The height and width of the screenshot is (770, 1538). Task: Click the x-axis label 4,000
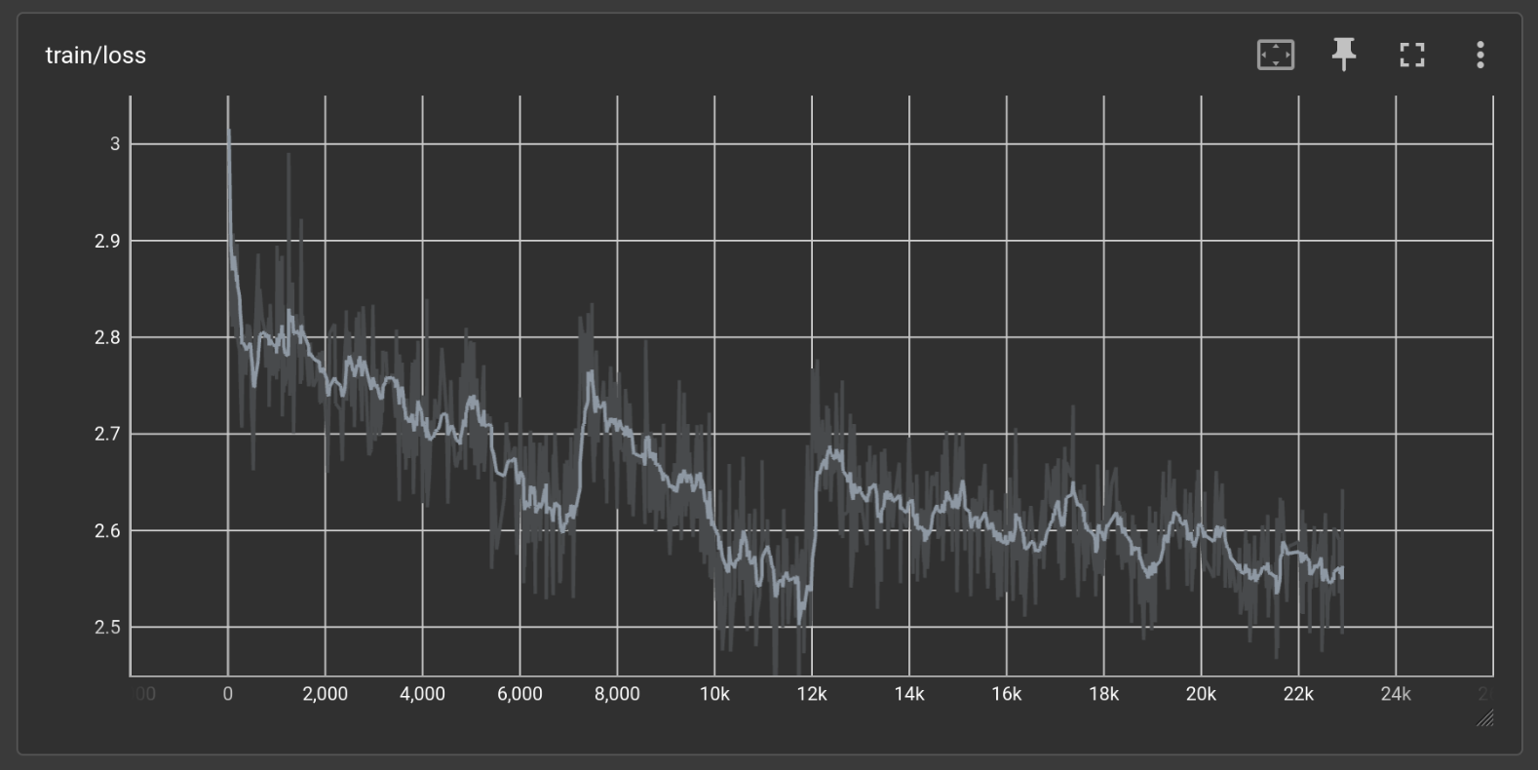click(422, 694)
